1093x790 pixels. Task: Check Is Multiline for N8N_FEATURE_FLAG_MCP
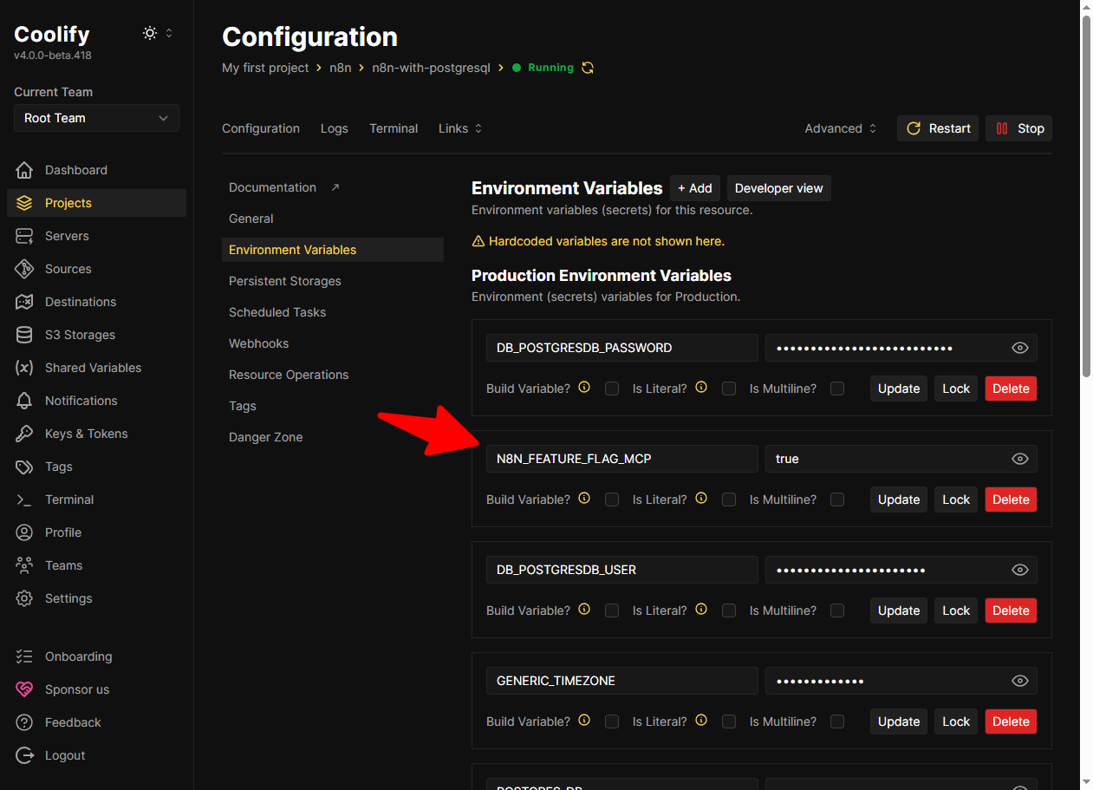[837, 499]
